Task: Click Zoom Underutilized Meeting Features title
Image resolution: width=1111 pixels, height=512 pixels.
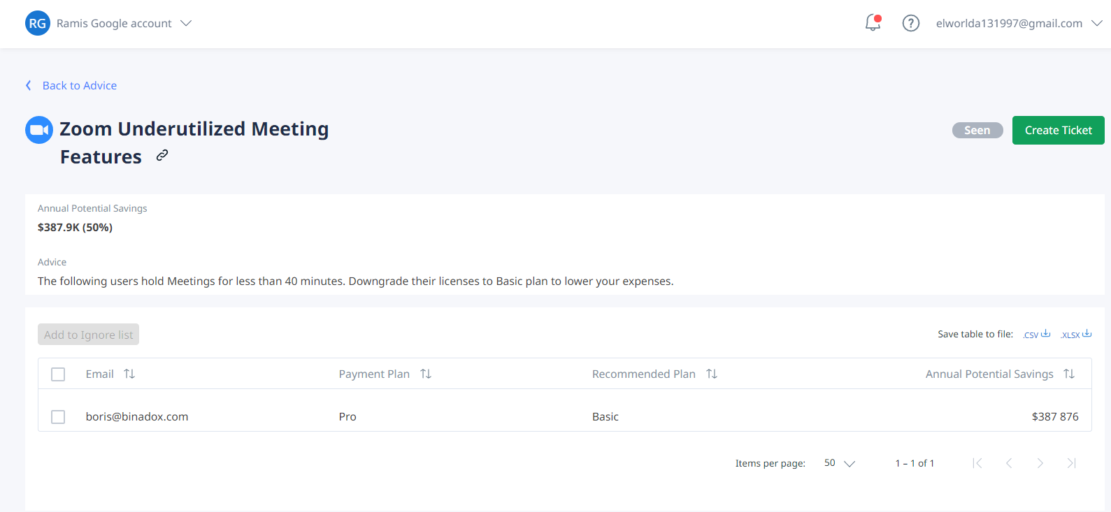Action: click(x=194, y=142)
